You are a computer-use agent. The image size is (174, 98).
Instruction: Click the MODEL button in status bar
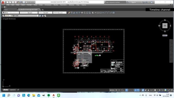[x=112, y=90]
